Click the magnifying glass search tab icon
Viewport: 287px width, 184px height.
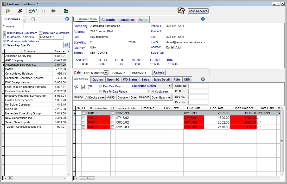click(x=33, y=19)
